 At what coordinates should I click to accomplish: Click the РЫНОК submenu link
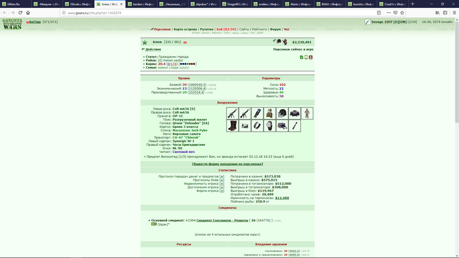pyautogui.click(x=216, y=33)
